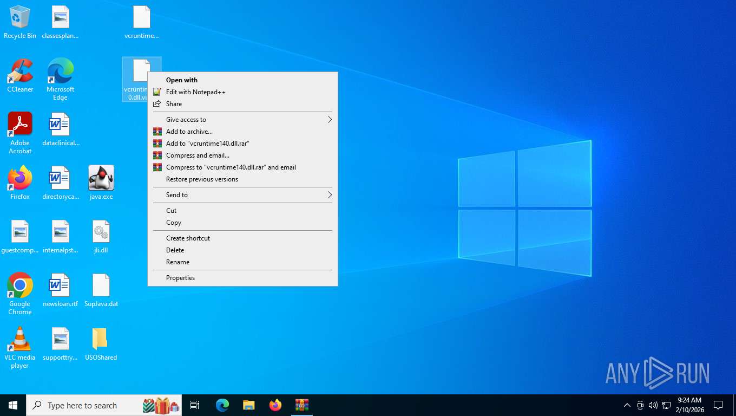Select the java.exe file icon

101,183
